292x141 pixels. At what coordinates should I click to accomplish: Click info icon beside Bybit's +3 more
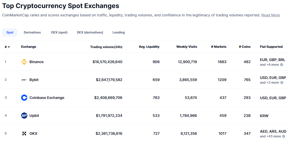[x=282, y=83]
